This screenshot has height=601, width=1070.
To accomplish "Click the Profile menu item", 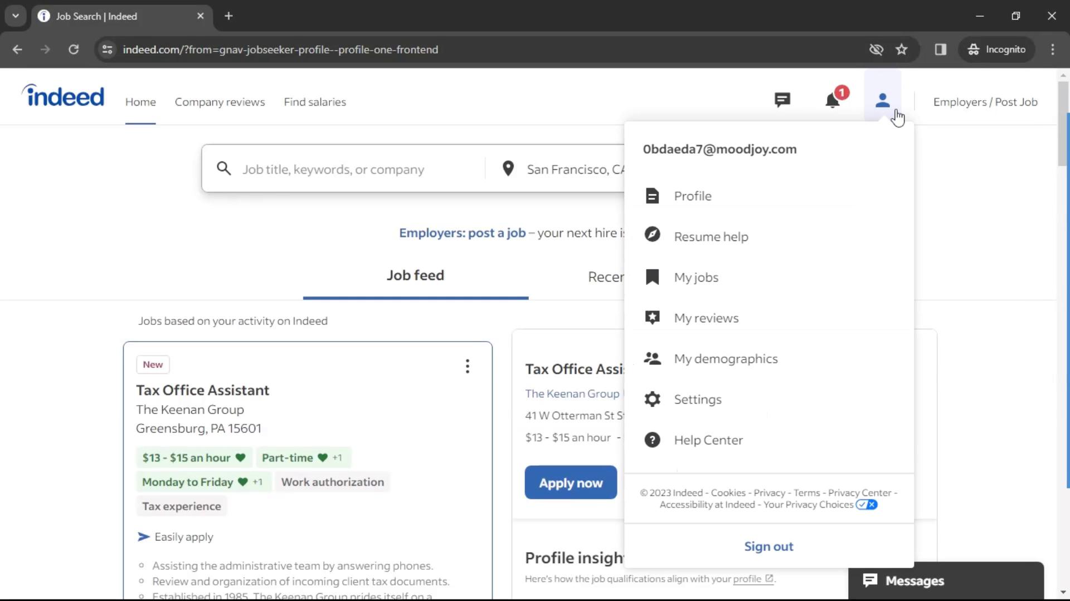I will [x=692, y=195].
